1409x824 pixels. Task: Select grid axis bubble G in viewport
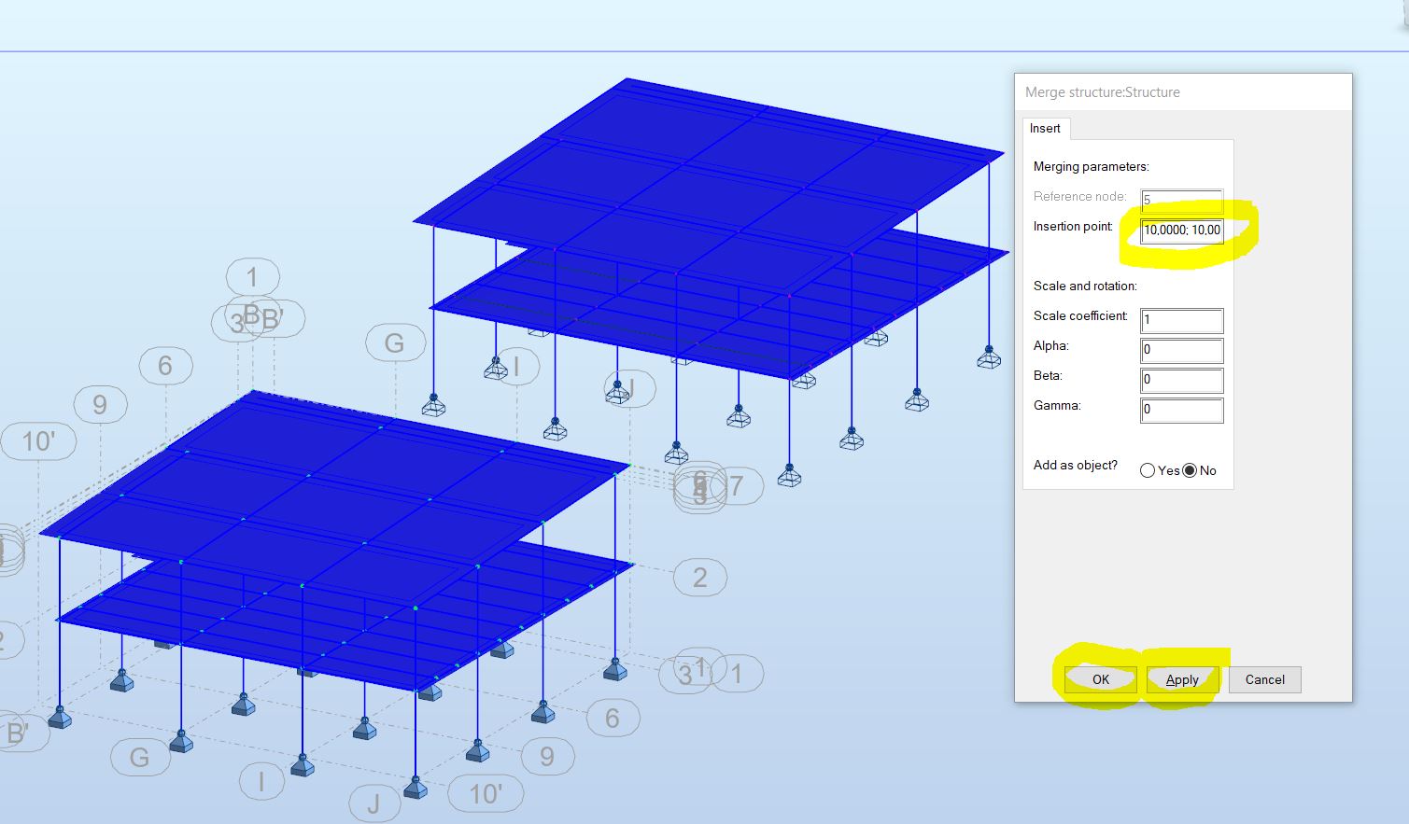(395, 342)
